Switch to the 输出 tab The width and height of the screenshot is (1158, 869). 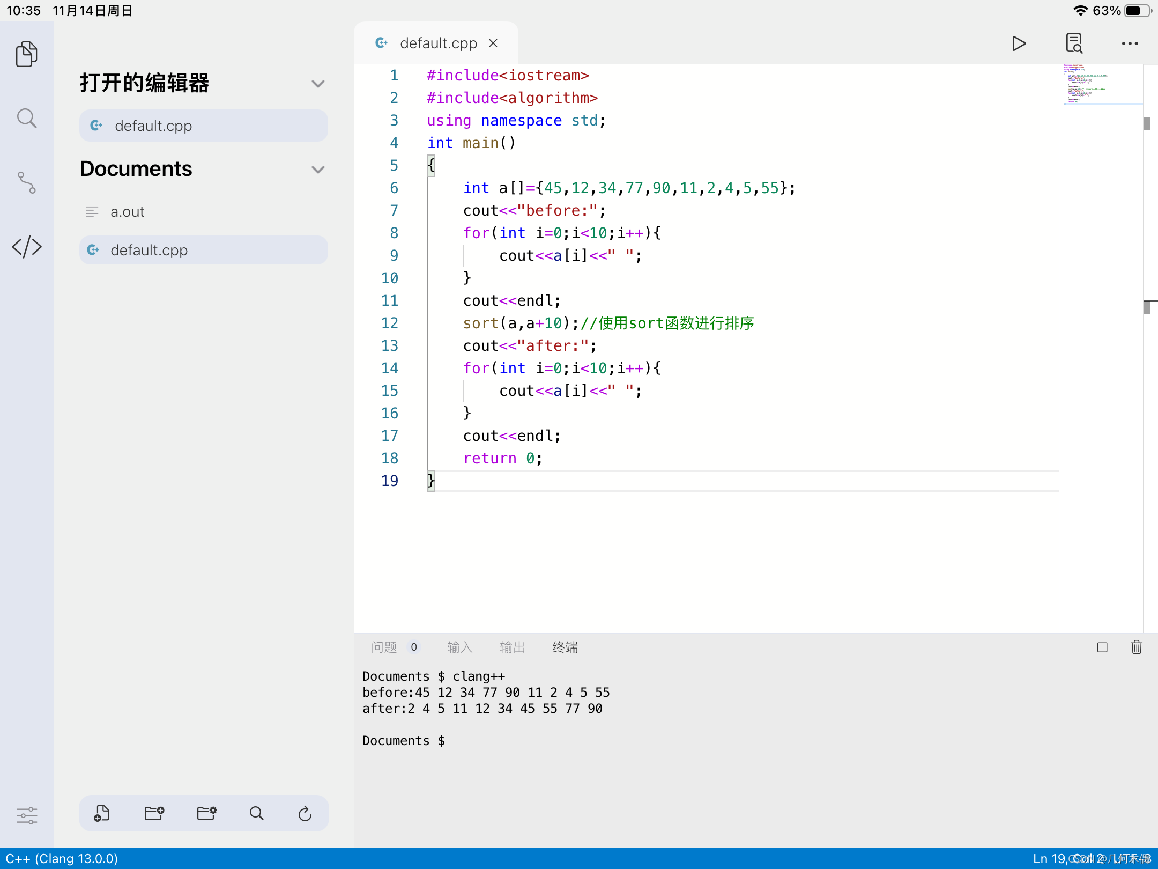(x=512, y=647)
